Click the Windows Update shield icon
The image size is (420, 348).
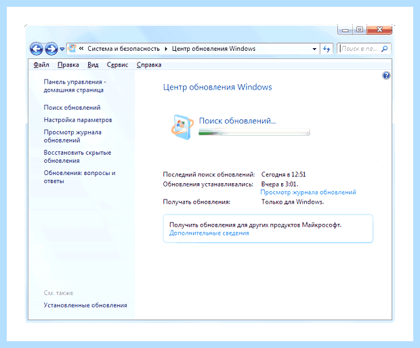coord(183,127)
